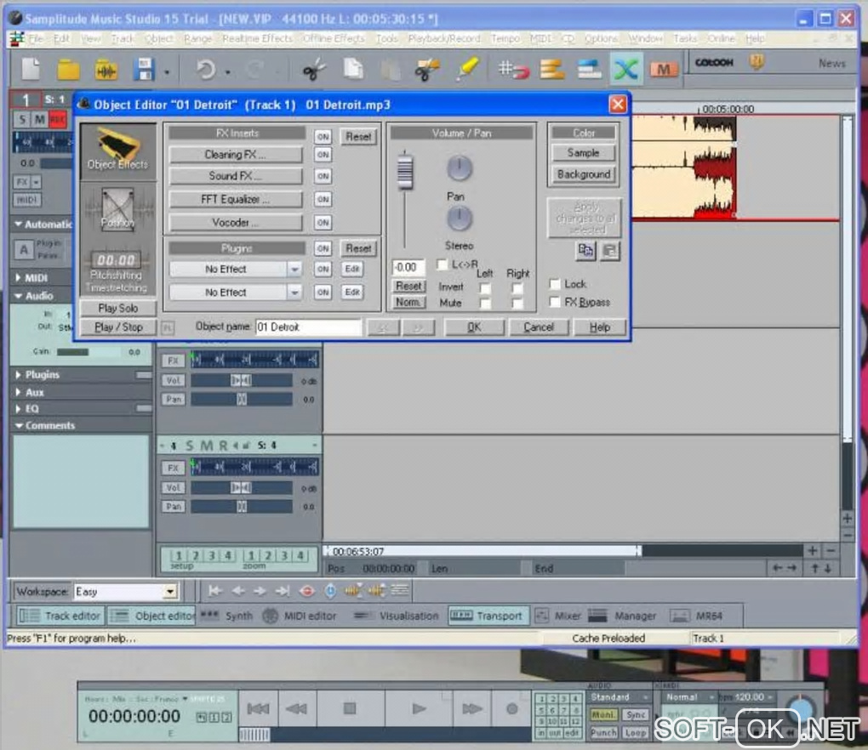Open the FFT Equalizer dialog
This screenshot has height=750, width=868.
tap(235, 199)
